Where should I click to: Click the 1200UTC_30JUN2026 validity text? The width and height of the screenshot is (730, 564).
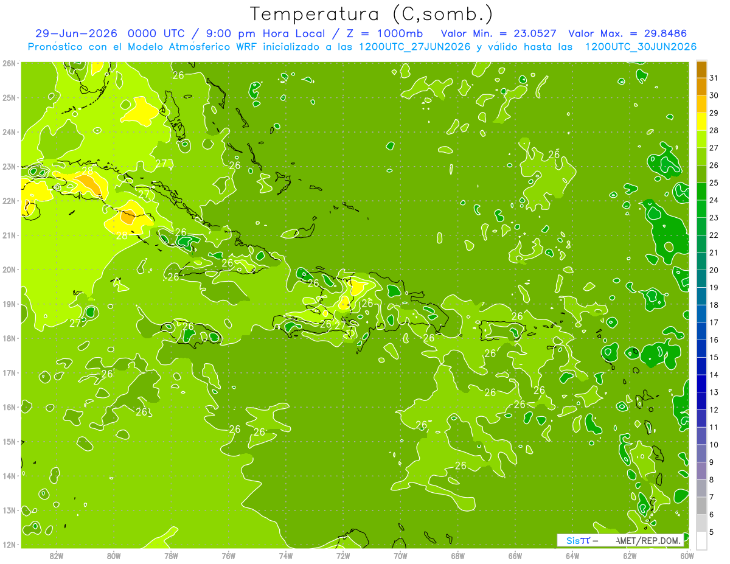point(641,47)
